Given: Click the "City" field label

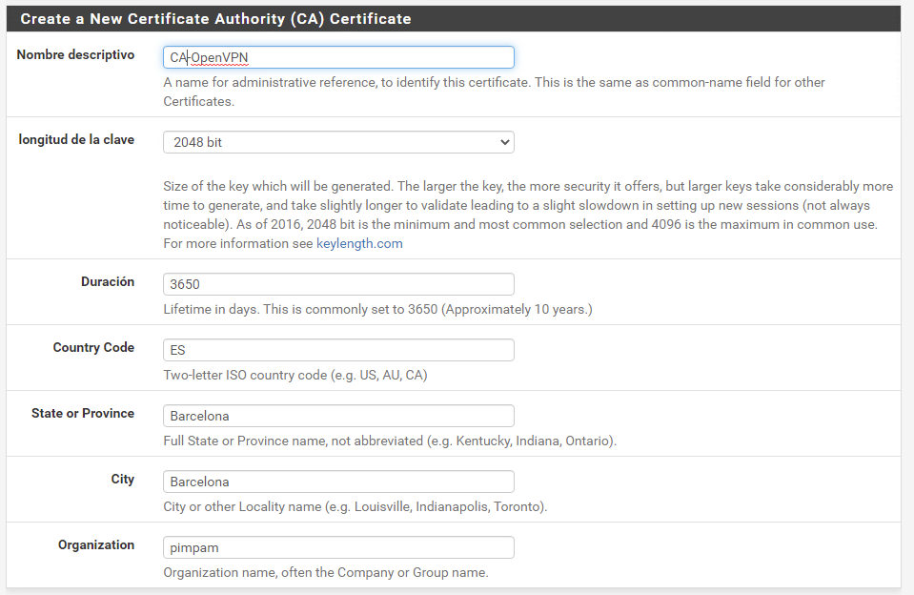Looking at the screenshot, I should (122, 480).
